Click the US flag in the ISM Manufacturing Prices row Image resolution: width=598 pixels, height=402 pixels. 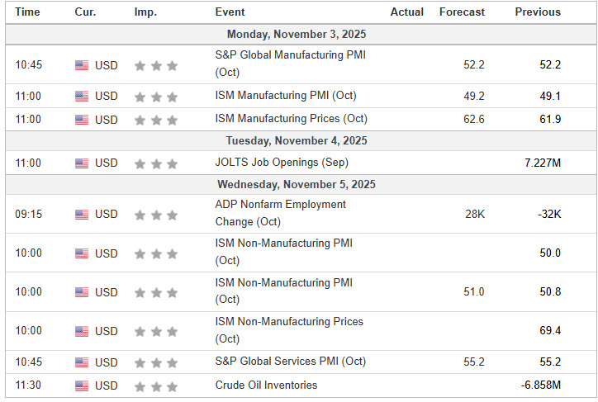[82, 120]
